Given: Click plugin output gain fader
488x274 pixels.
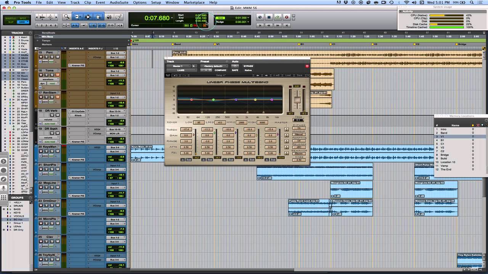Looking at the screenshot, I should [297, 100].
